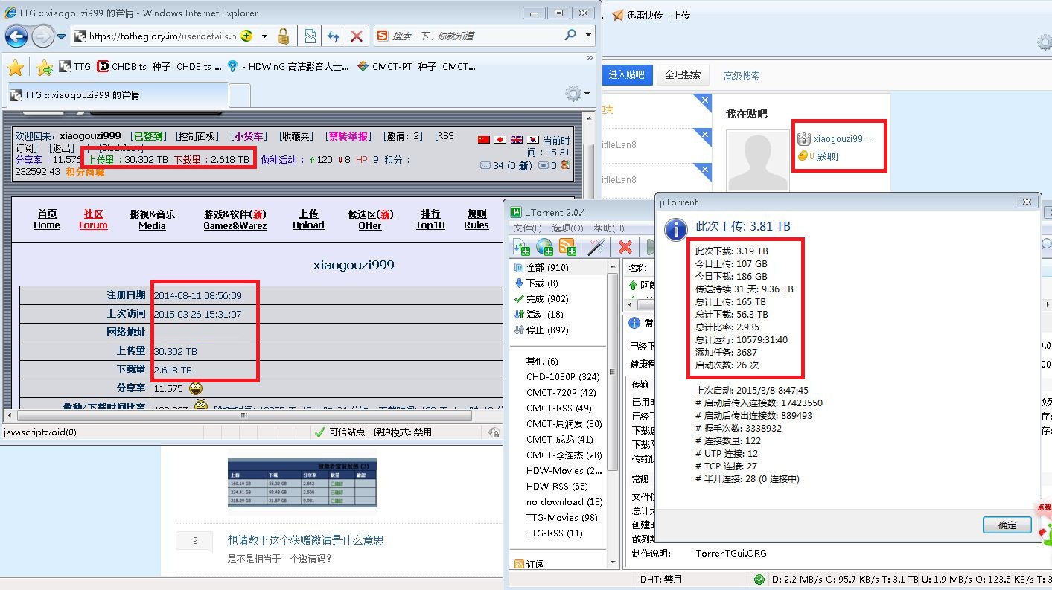Open 订阅 RSS feeds in µTorrent sidebar
Viewport: 1052px width, 590px height.
tap(529, 565)
